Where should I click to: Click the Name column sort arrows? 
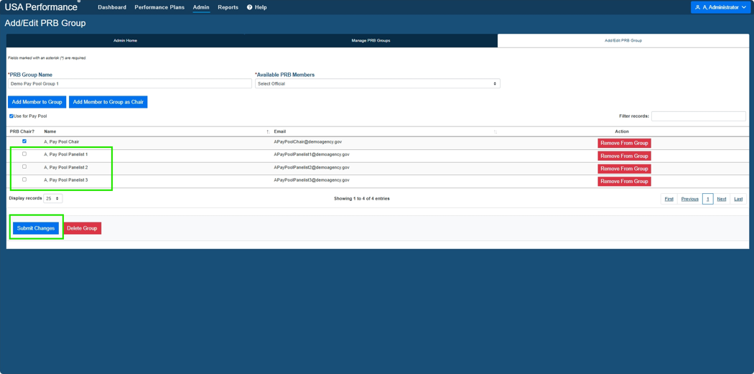[268, 131]
